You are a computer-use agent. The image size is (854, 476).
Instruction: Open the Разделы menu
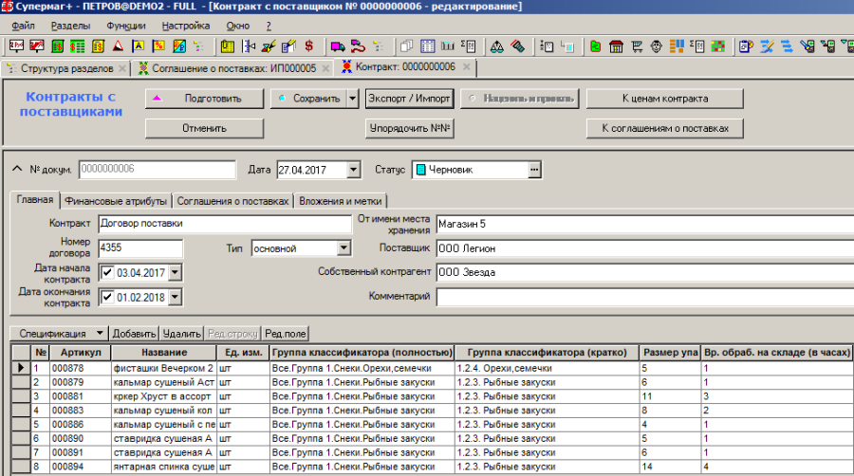pos(70,26)
